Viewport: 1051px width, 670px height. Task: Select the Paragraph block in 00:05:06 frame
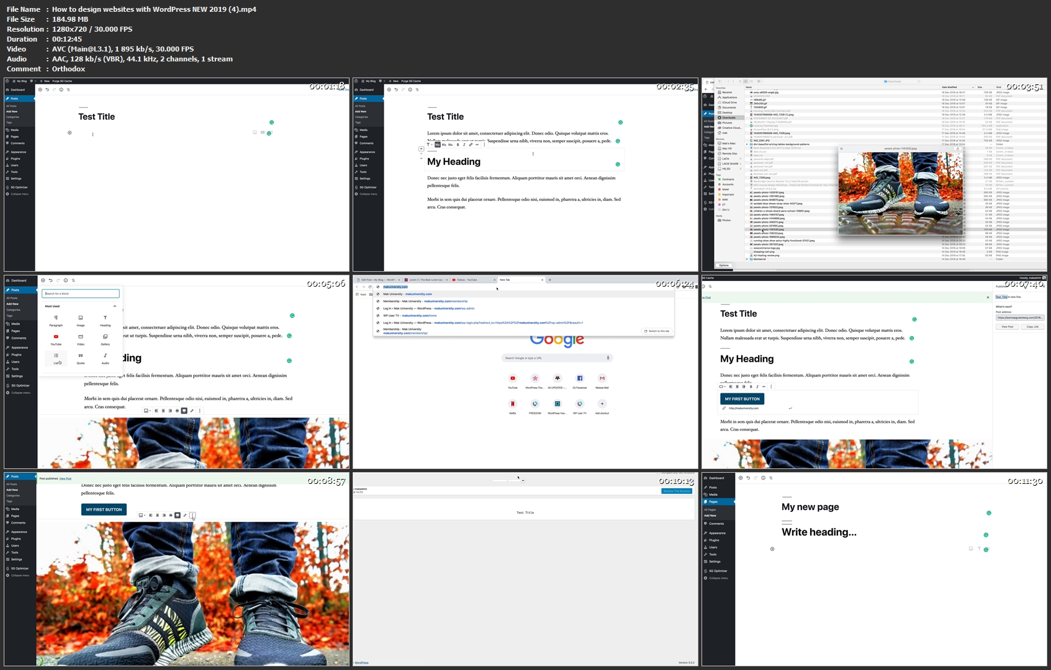point(56,320)
